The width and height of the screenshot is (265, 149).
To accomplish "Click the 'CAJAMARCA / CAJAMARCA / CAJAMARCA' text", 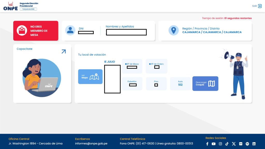I will tap(212, 32).
